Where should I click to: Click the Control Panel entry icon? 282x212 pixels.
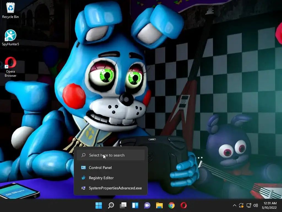coord(83,168)
